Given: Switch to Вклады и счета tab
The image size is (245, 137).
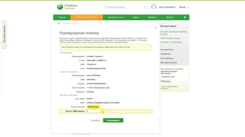Looking at the screenshot, I should click(x=116, y=17).
